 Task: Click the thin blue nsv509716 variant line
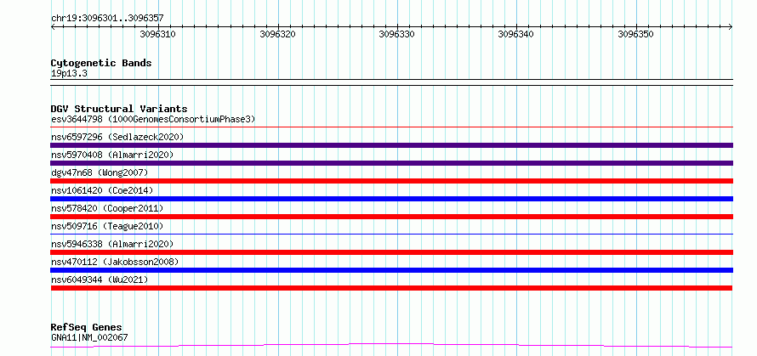391,235
